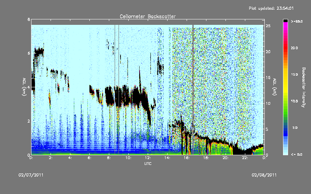Click the black cloud layer at 6 km near 1:00
The image size is (311, 194).
tap(39, 52)
